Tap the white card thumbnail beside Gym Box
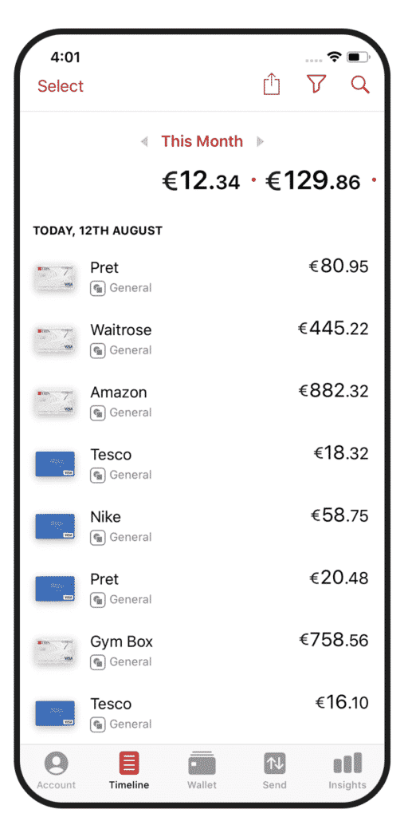The image size is (408, 817). click(x=55, y=651)
